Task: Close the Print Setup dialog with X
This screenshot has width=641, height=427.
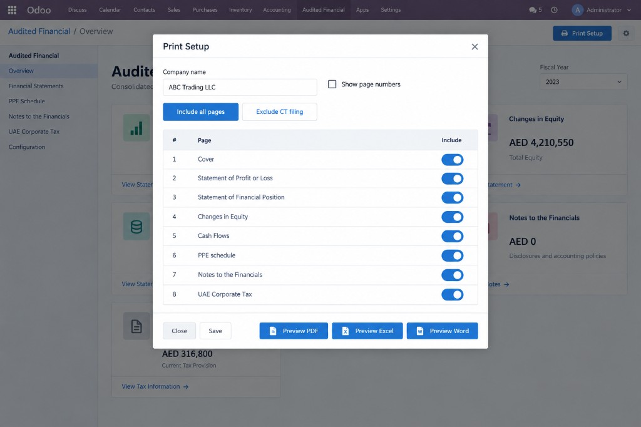Action: (x=474, y=46)
